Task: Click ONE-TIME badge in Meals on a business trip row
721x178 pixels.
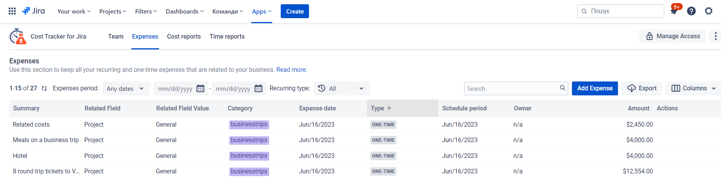Action: [x=383, y=140]
